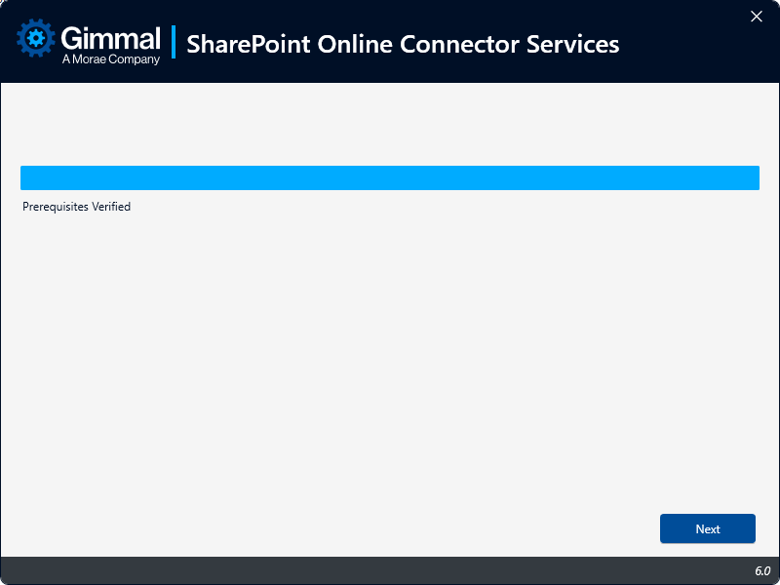The height and width of the screenshot is (585, 780).
Task: Click the word "SharePoint" in the title
Action: click(x=246, y=44)
